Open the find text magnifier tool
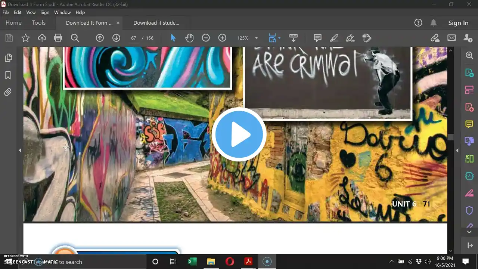This screenshot has width=478, height=269. click(75, 38)
